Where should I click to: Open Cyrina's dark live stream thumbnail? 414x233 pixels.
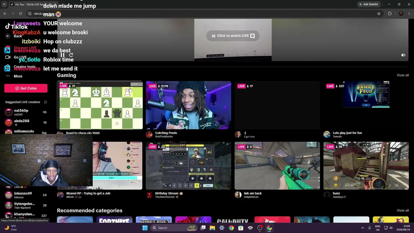[277, 105]
